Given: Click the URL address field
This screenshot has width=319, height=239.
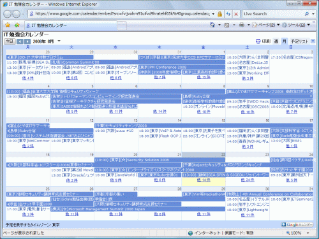Looking at the screenshot, I should (x=122, y=14).
